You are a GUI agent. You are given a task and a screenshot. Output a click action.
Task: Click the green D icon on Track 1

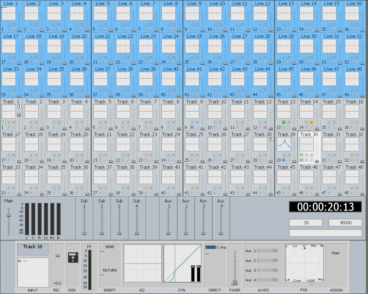(x=3, y=122)
